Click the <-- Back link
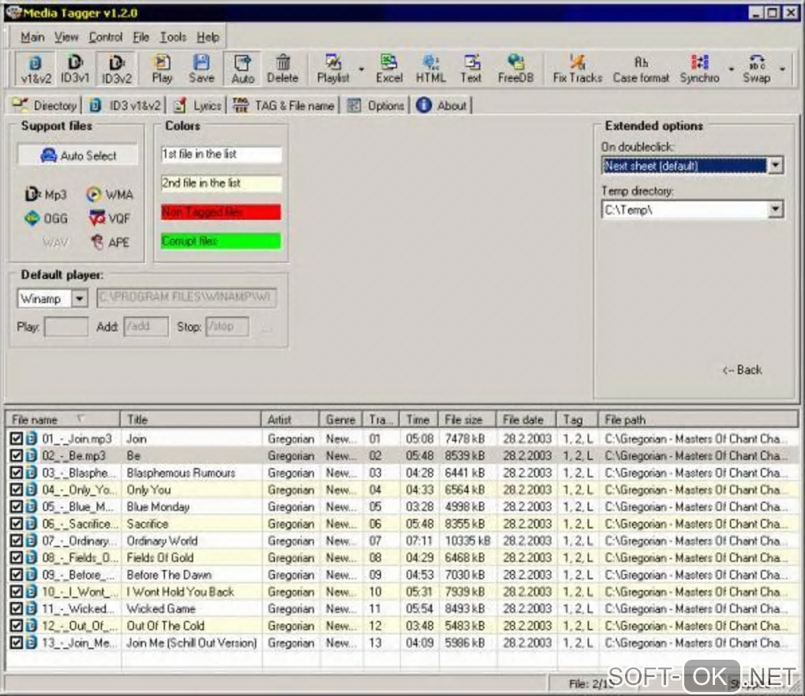Image resolution: width=805 pixels, height=696 pixels. (742, 370)
